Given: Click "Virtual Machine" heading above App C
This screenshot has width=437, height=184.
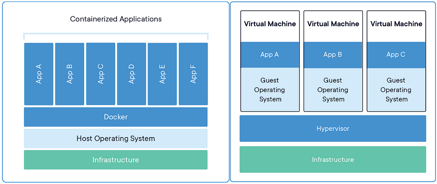Looking at the screenshot, I should point(396,24).
